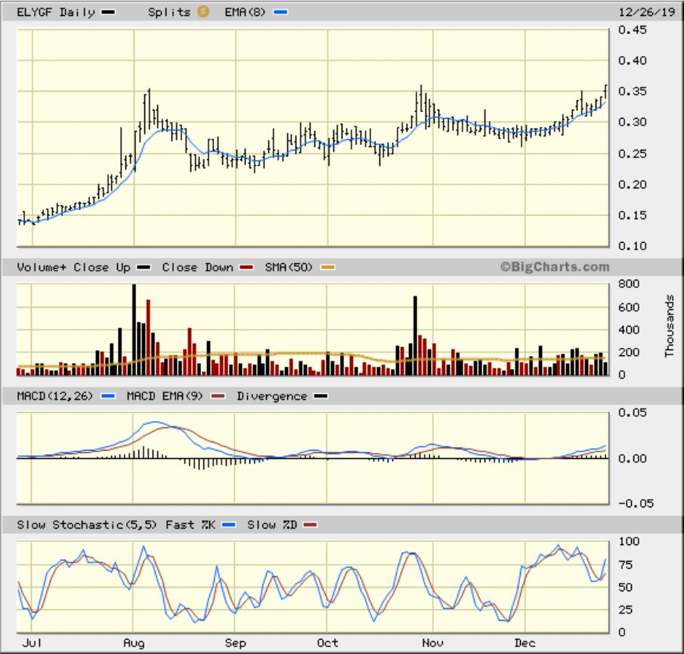
Task: Select the Nov label on the time axis
Action: click(432, 643)
